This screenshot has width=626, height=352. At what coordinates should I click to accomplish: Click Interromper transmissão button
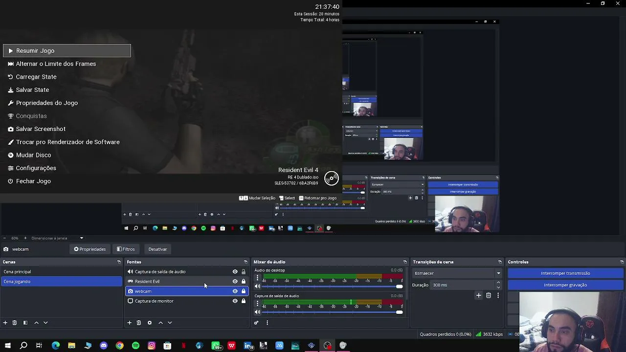tap(565, 273)
